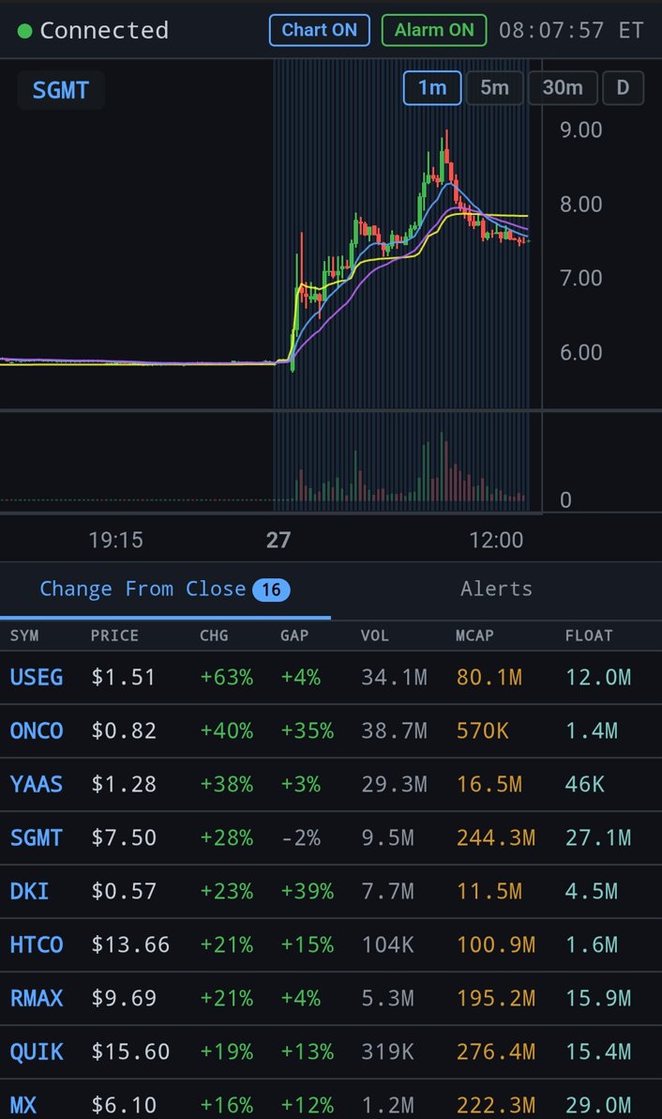Sort by the VOL column header
Image resolution: width=662 pixels, height=1119 pixels.
pos(375,636)
